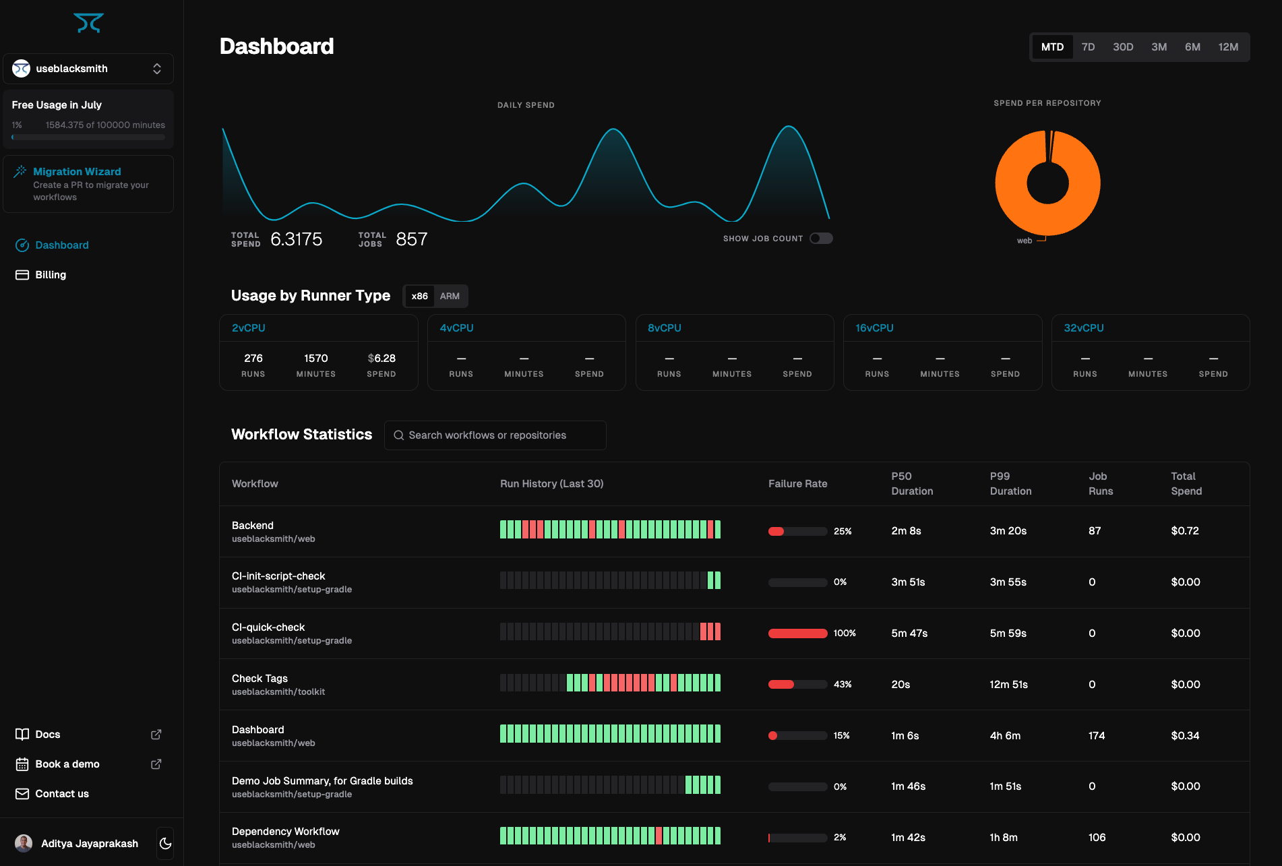The image size is (1282, 866).
Task: Click the Migration Wizard wand icon
Action: 20,171
